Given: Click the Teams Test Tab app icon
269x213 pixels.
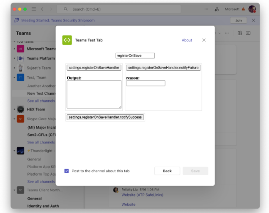Looking at the screenshot, I should [67, 40].
